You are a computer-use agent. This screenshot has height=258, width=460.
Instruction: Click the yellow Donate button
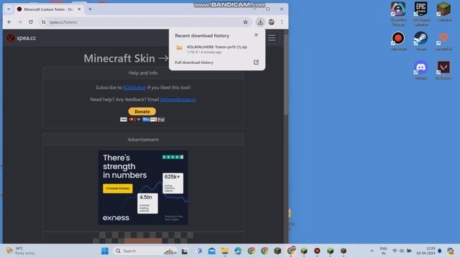coord(142,112)
